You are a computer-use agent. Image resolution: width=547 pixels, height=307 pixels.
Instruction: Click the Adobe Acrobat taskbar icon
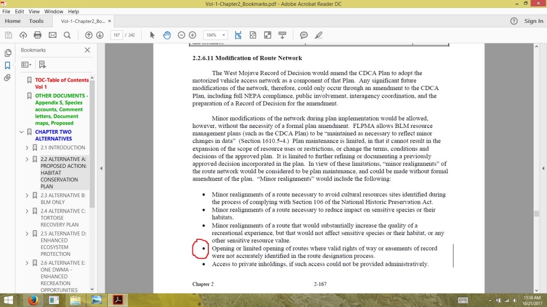118,300
